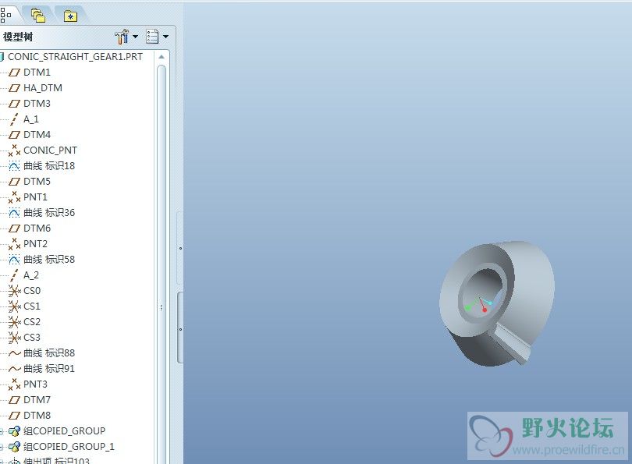Select PNT2 datum point icon
Screen dimensions: 632x464
(15, 243)
